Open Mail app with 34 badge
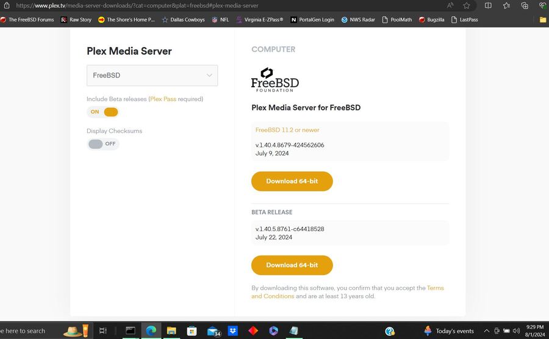 pyautogui.click(x=213, y=331)
